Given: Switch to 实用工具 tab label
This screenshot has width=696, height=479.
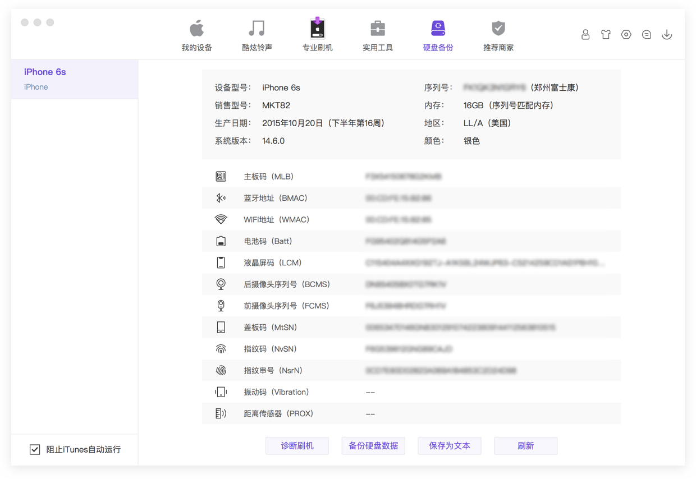Looking at the screenshot, I should (x=378, y=48).
